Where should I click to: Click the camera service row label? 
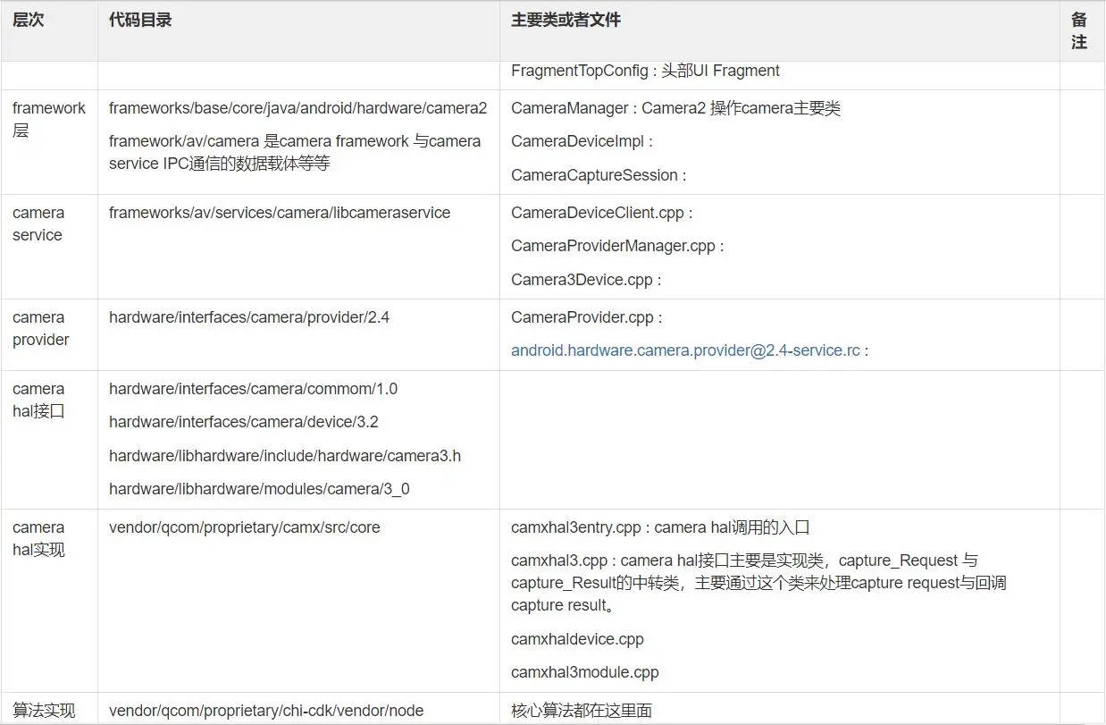[x=38, y=223]
